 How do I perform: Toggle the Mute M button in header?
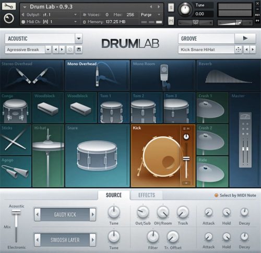click(x=171, y=21)
